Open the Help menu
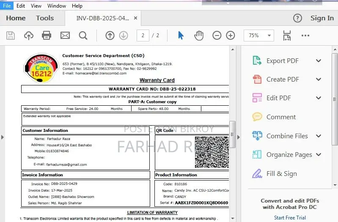 [77, 6]
